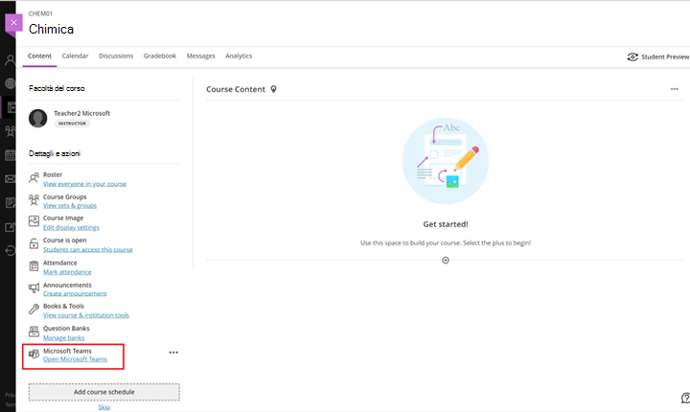The width and height of the screenshot is (690, 412).
Task: Close the course panel with purple X
Action: (x=13, y=22)
